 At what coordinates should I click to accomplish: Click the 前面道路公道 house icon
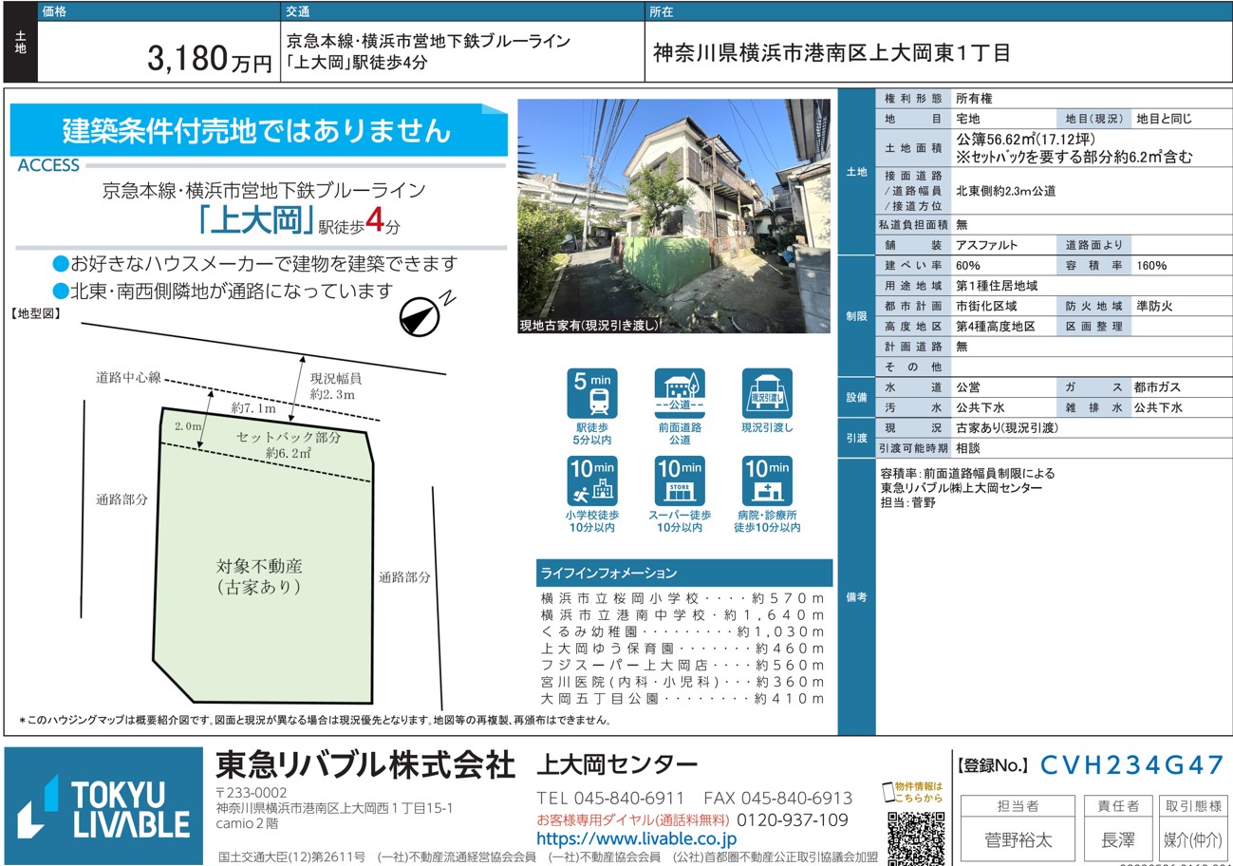point(680,394)
